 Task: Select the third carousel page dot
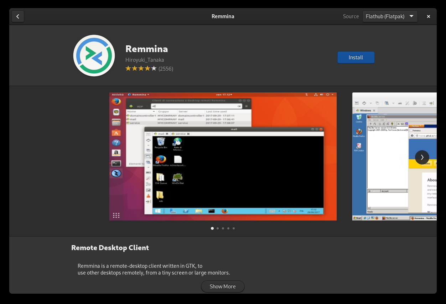coord(223,228)
